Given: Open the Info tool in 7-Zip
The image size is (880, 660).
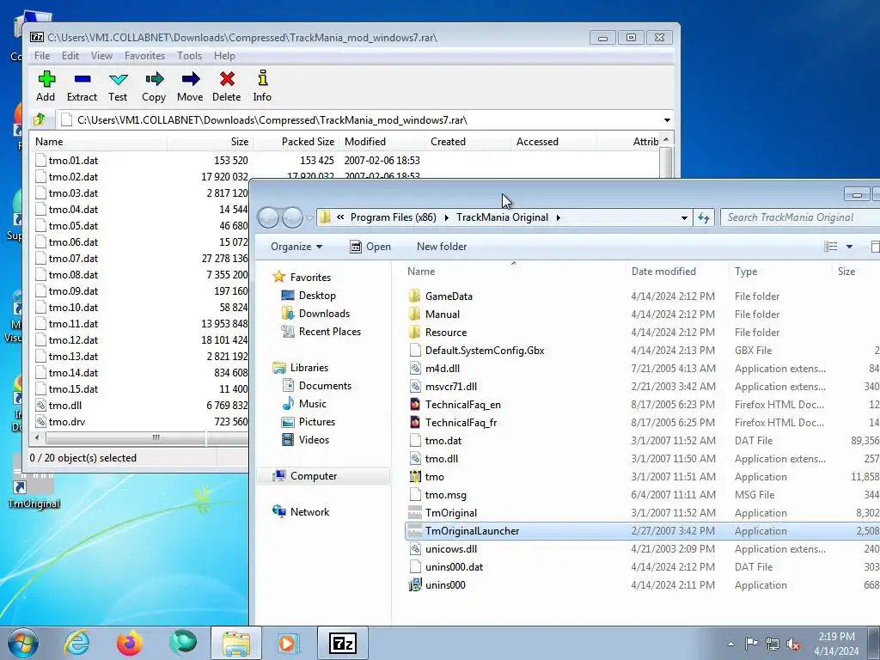Looking at the screenshot, I should [x=262, y=87].
